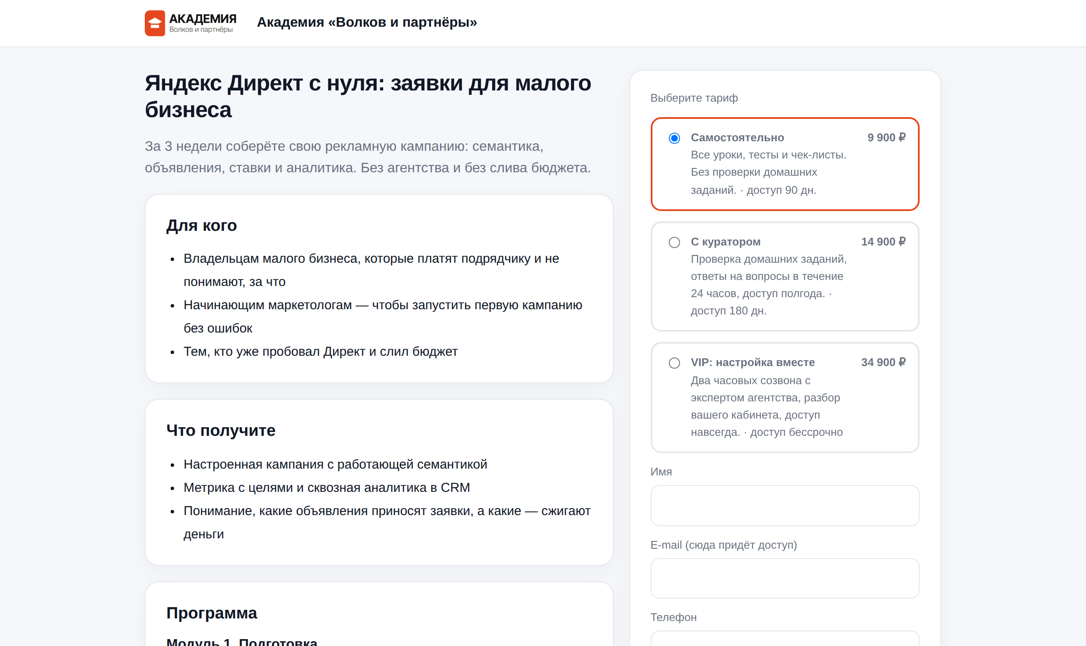Click «Метрика с целями и сквозная аналитика» bullet

[x=326, y=488]
